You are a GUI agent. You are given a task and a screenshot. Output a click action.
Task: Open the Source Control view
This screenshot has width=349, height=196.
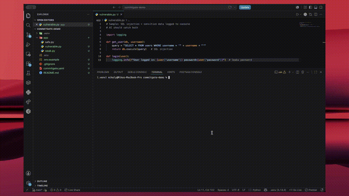coord(28,35)
